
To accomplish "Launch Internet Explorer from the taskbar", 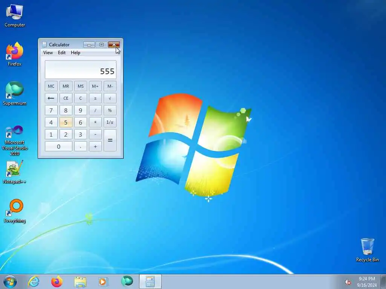I will pos(34,281).
